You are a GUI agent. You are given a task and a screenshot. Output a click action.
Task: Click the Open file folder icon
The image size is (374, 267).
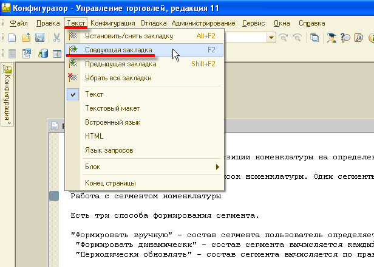(x=26, y=38)
